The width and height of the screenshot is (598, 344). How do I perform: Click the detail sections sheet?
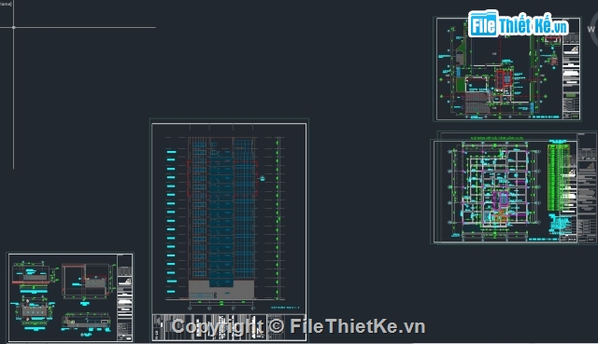tap(71, 297)
